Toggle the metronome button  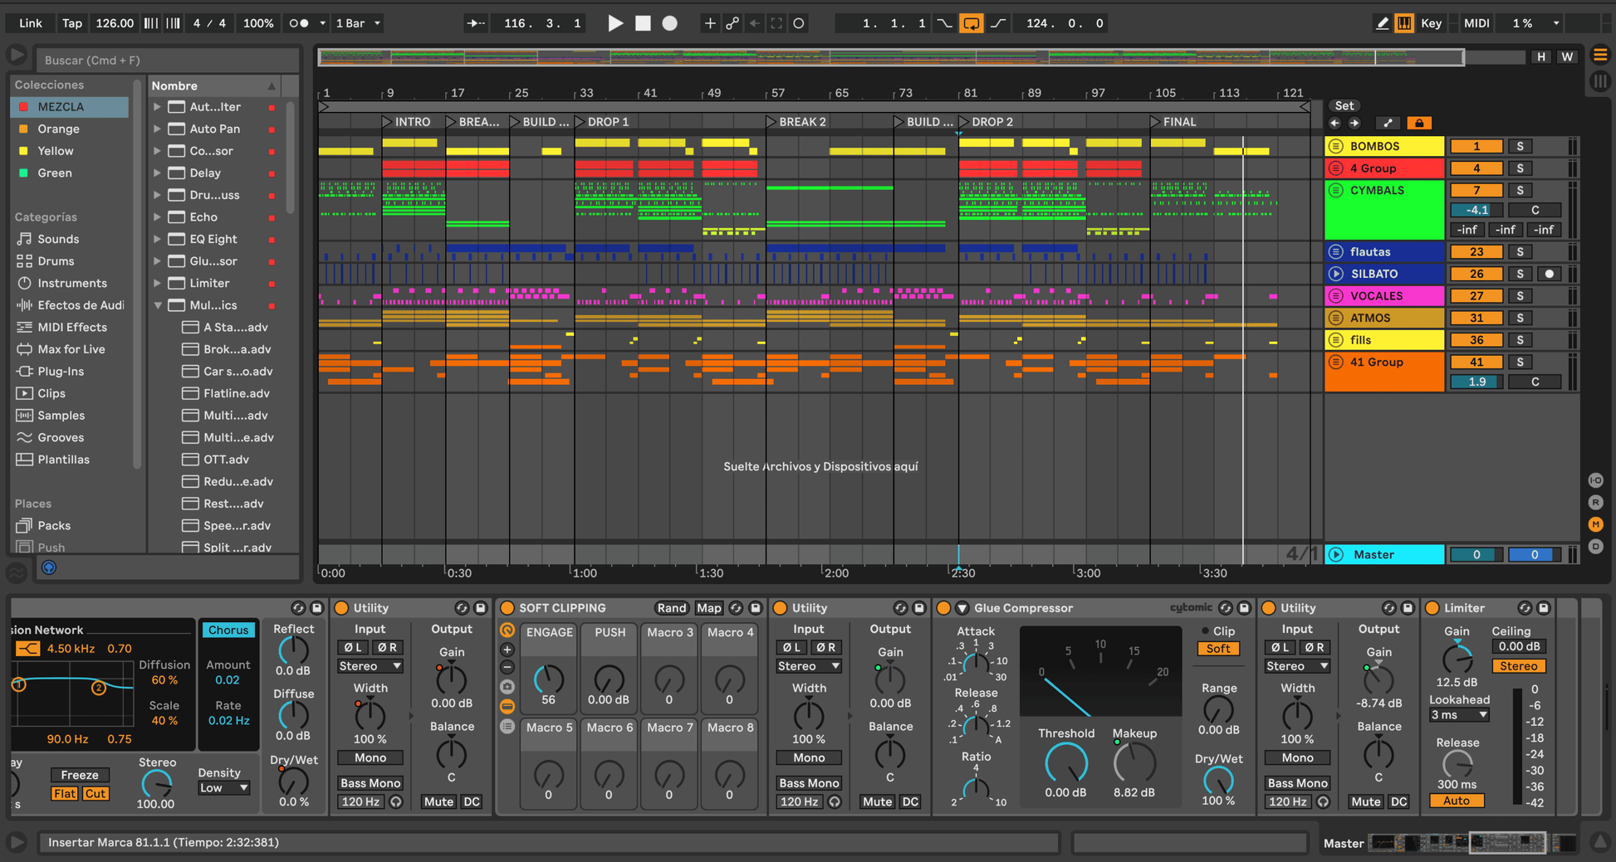[299, 23]
